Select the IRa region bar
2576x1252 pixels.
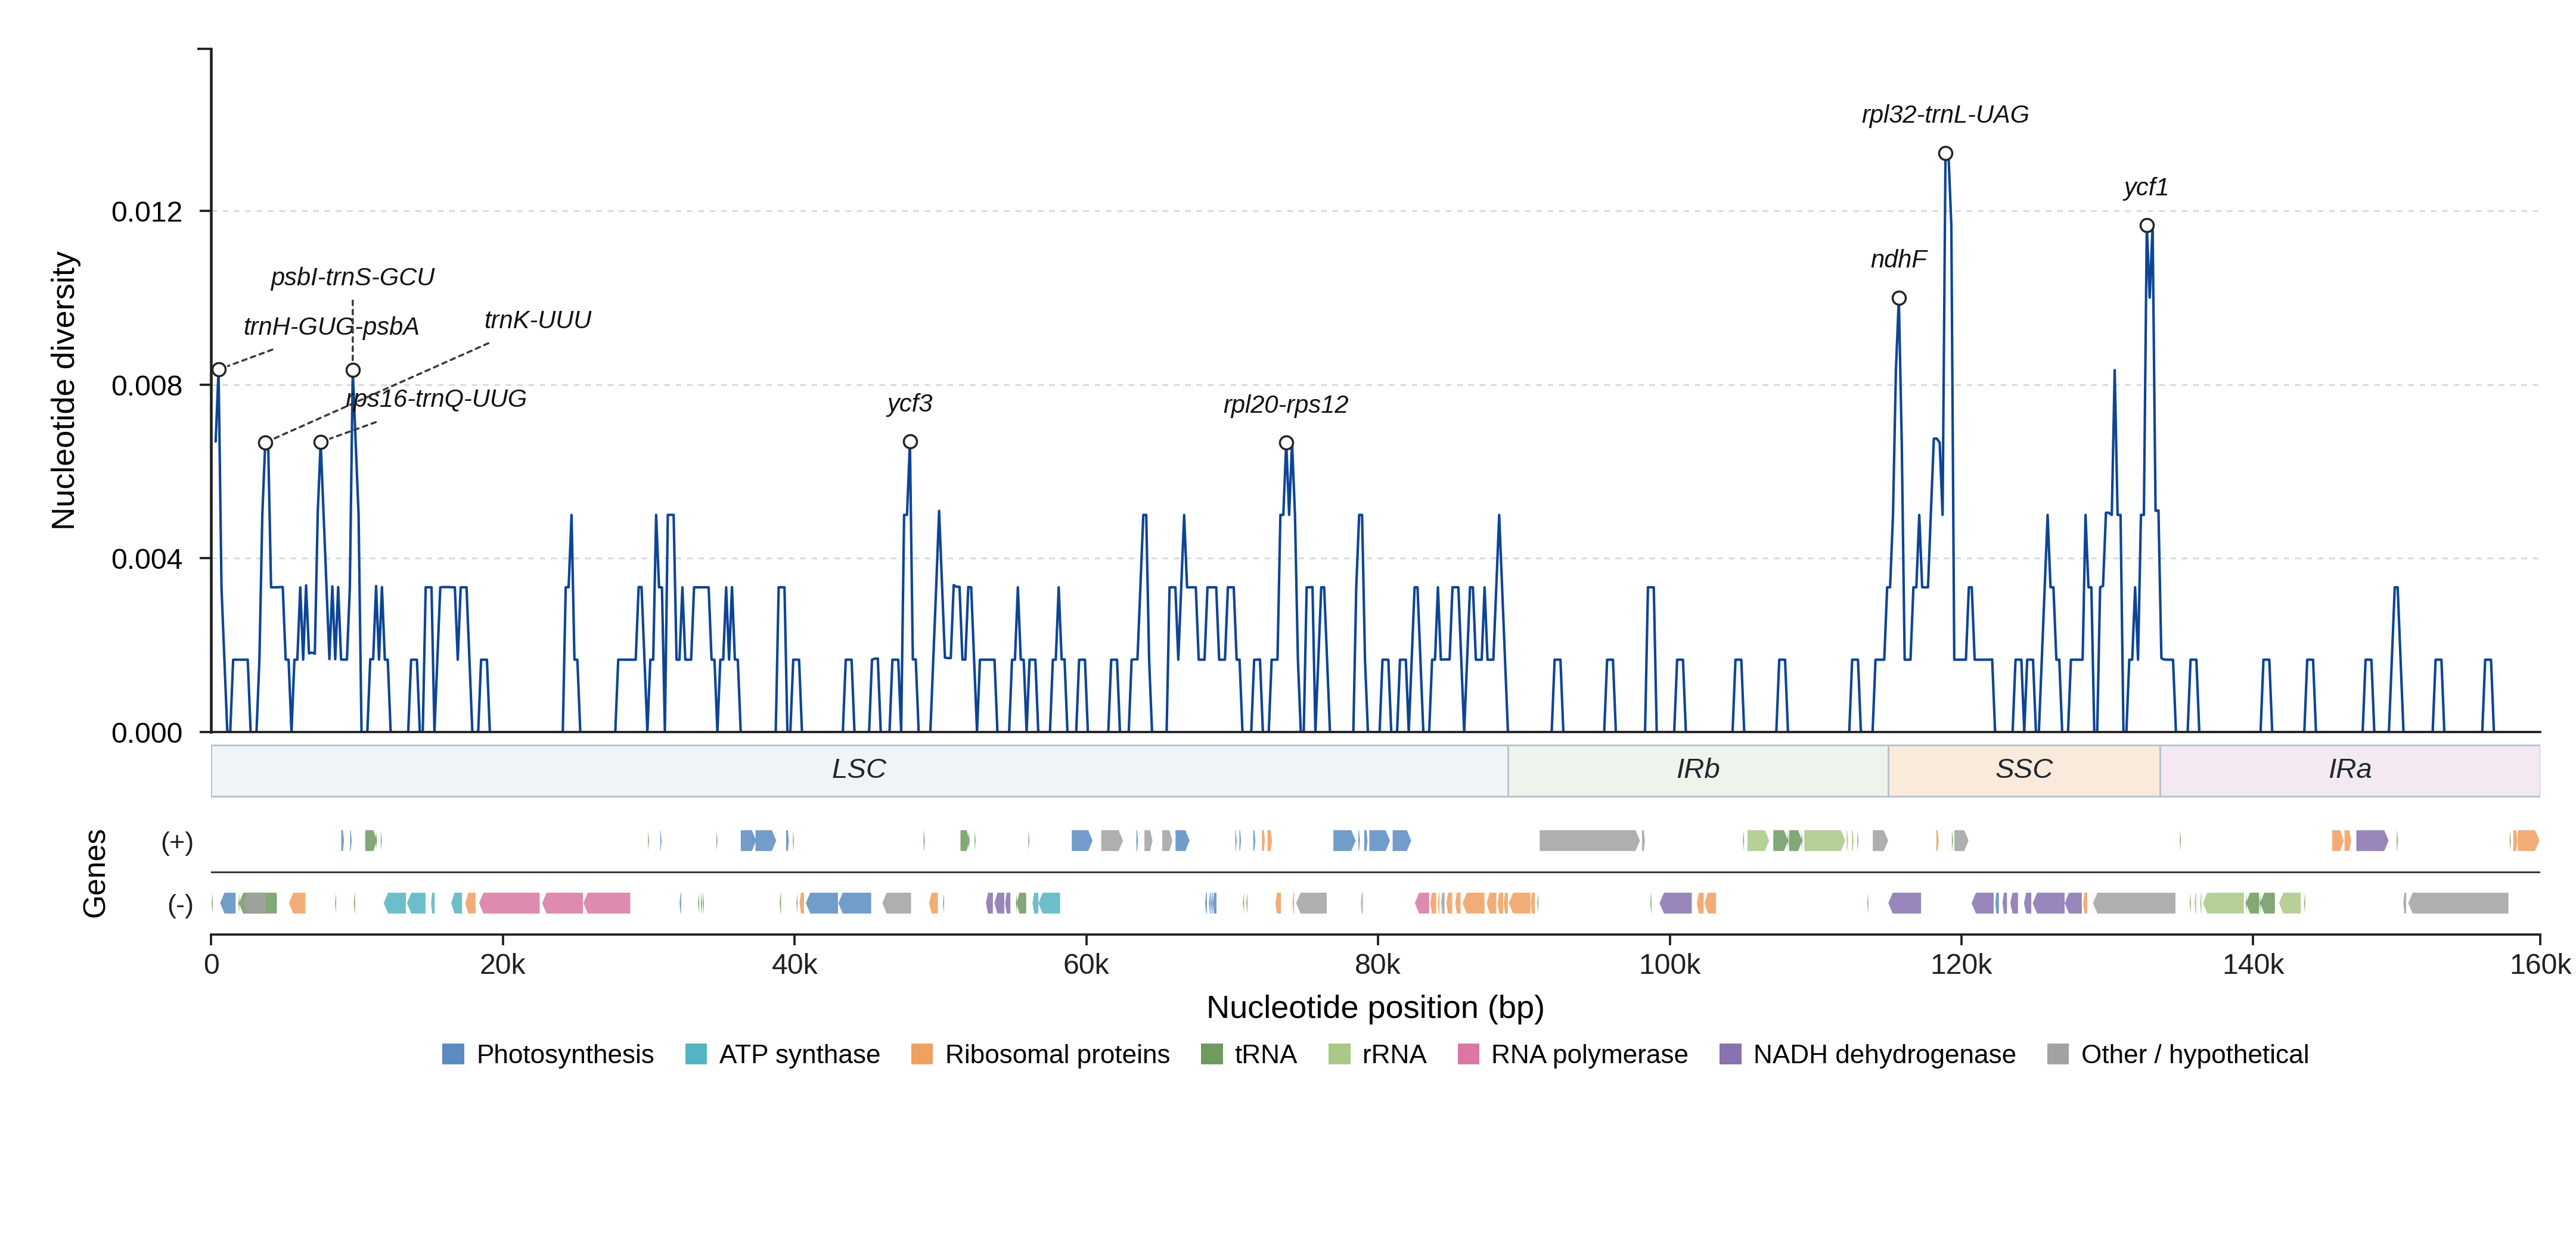2350,770
